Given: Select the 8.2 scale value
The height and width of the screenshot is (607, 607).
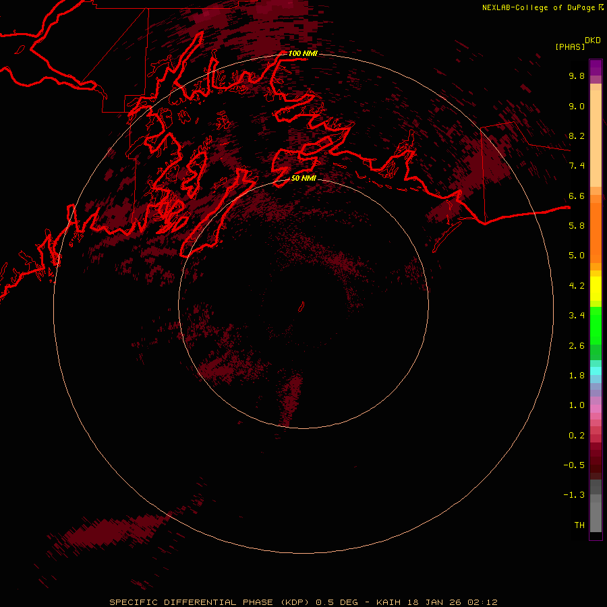Looking at the screenshot, I should click(x=577, y=136).
